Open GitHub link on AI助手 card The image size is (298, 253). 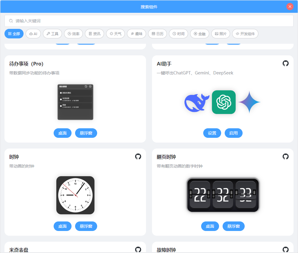(285, 63)
